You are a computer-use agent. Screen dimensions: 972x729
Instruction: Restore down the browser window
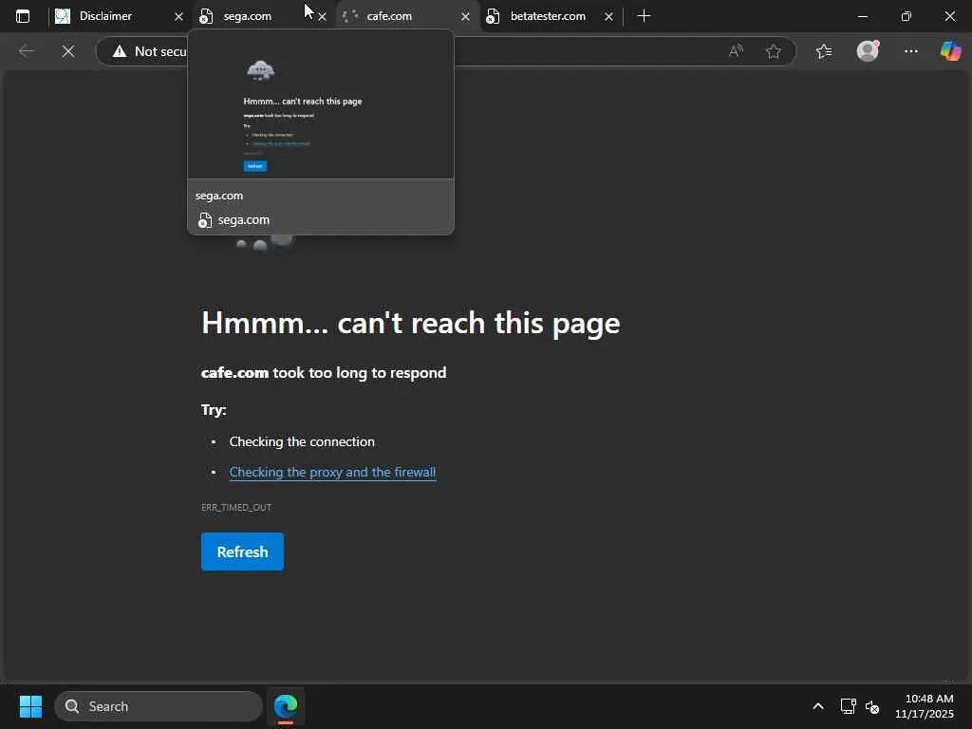click(x=907, y=16)
